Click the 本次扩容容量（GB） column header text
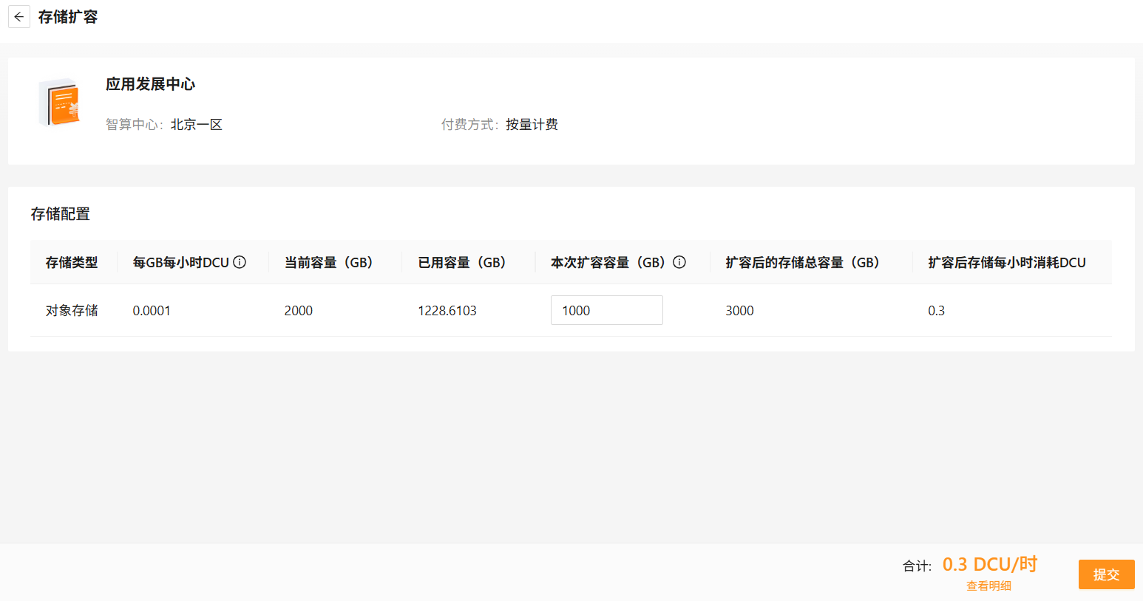This screenshot has height=601, width=1143. (x=608, y=262)
